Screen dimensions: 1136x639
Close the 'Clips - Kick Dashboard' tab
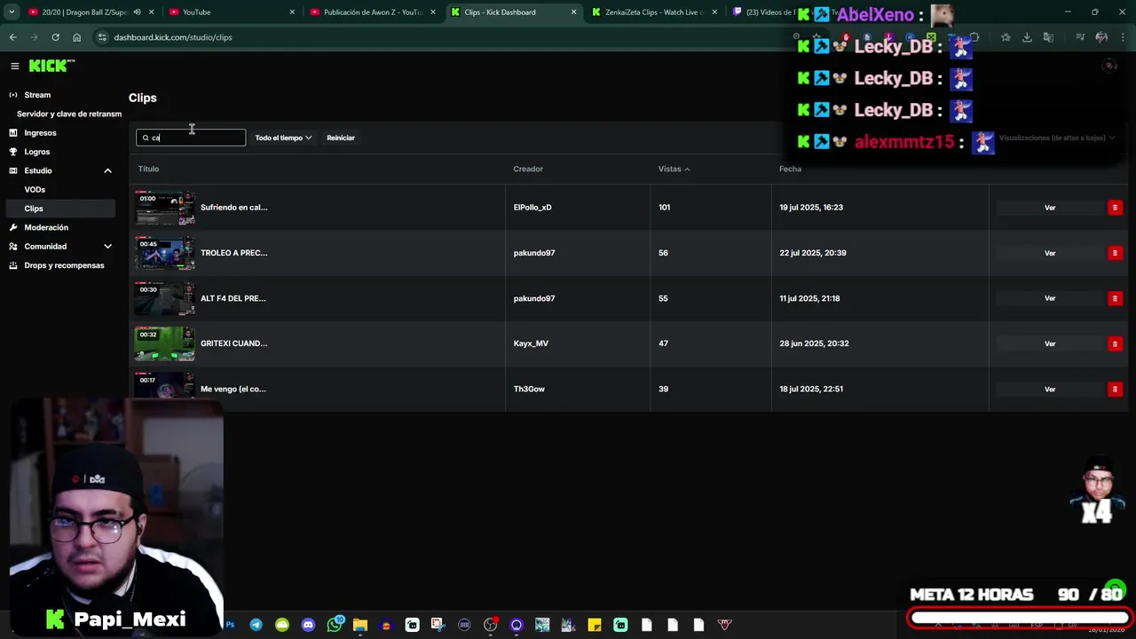click(x=573, y=12)
